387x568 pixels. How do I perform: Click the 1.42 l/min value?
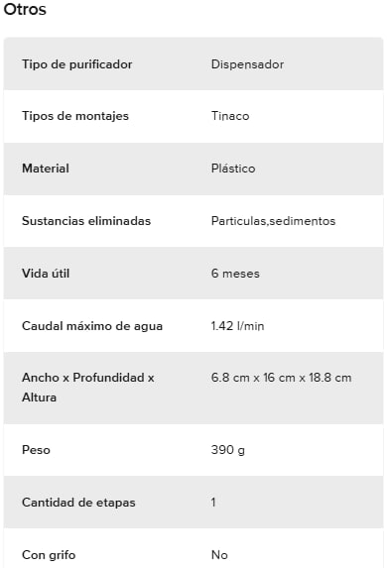click(x=237, y=326)
